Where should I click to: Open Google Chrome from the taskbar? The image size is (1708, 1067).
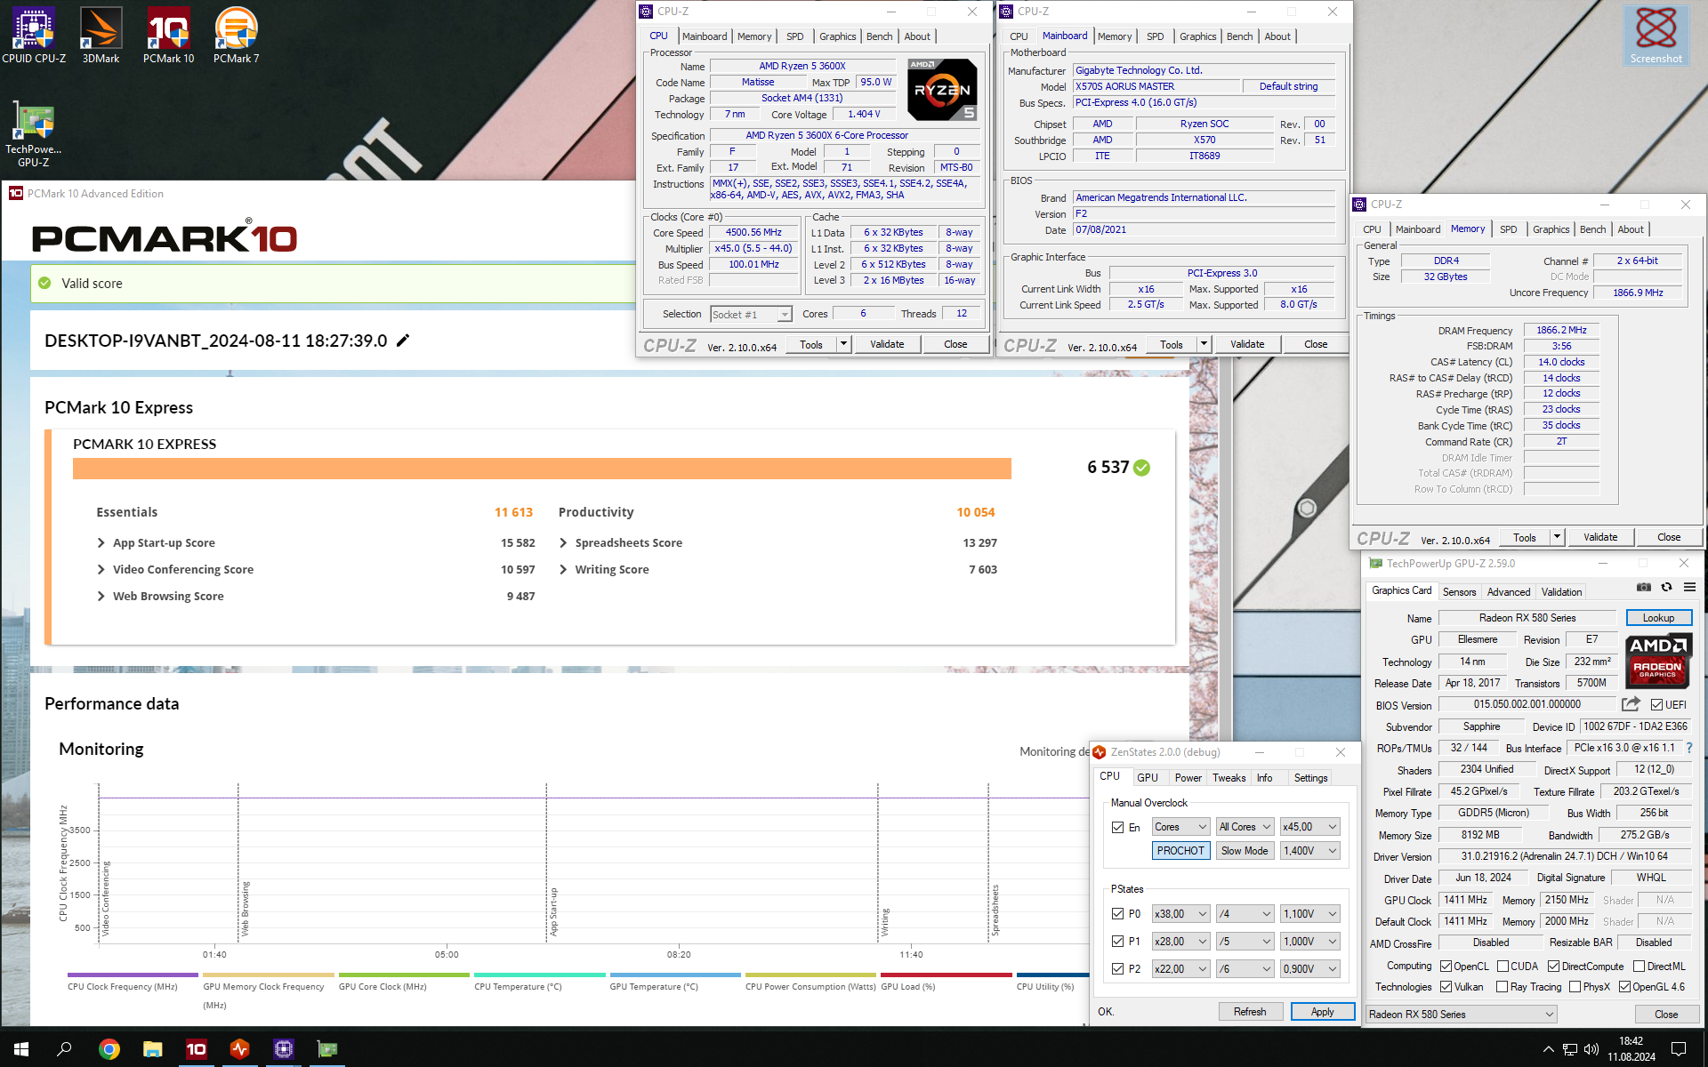[109, 1049]
